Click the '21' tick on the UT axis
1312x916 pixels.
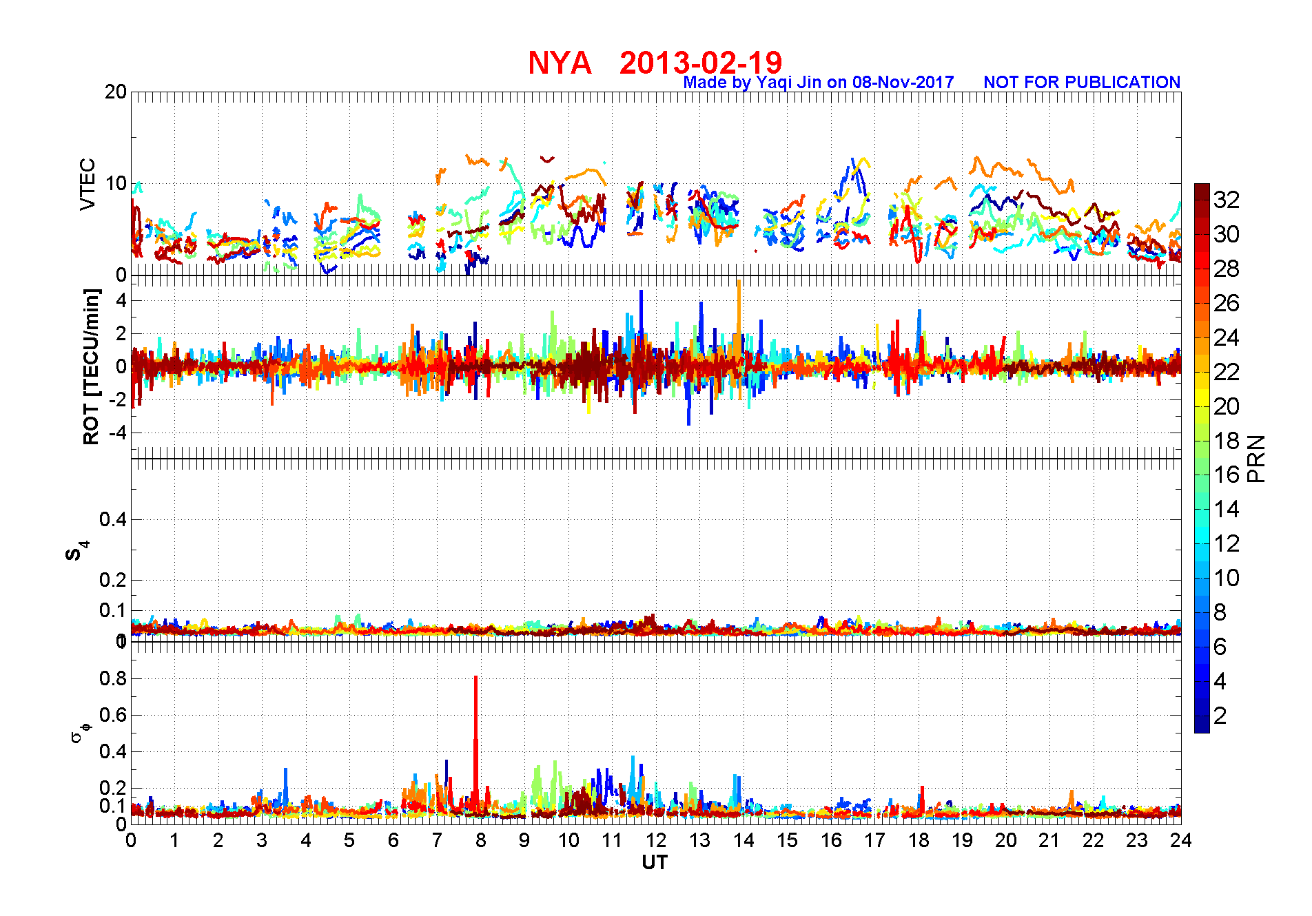[x=1049, y=840]
